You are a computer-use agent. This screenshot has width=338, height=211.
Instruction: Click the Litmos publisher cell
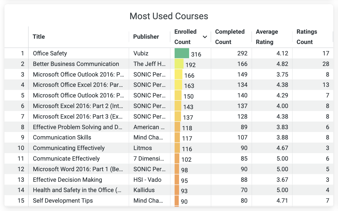pyautogui.click(x=142, y=148)
